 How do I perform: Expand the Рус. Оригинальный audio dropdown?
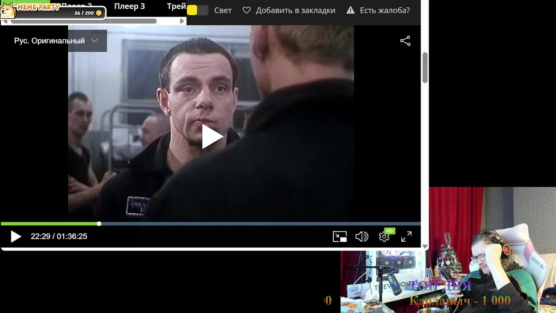coord(56,41)
